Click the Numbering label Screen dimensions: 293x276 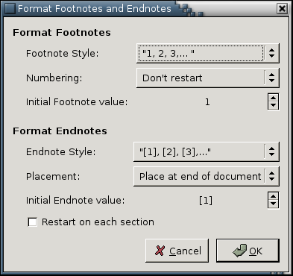pos(54,78)
